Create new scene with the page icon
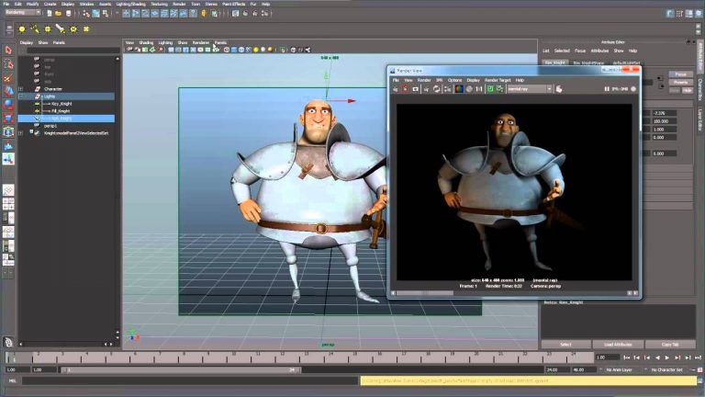The width and height of the screenshot is (705, 397). [x=49, y=14]
